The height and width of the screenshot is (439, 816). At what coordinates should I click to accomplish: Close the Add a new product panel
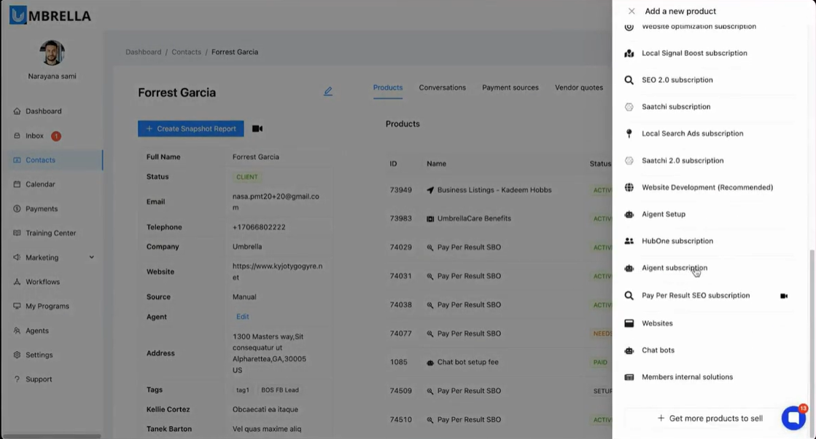coord(632,12)
